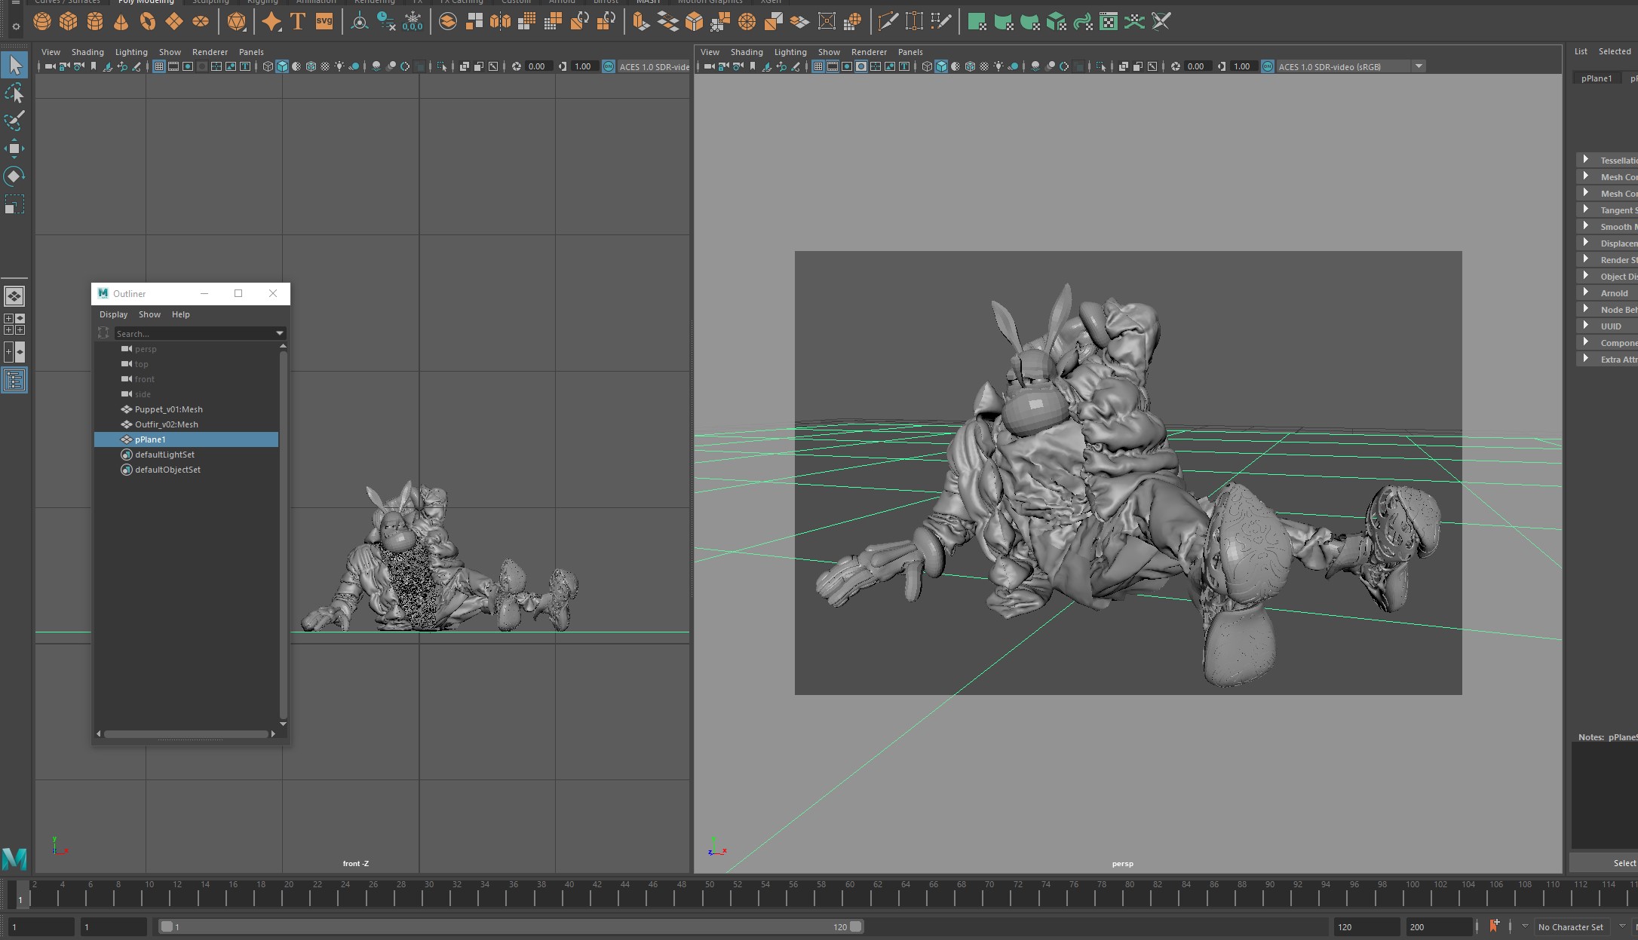Click the Extrude shelf icon

[641, 22]
